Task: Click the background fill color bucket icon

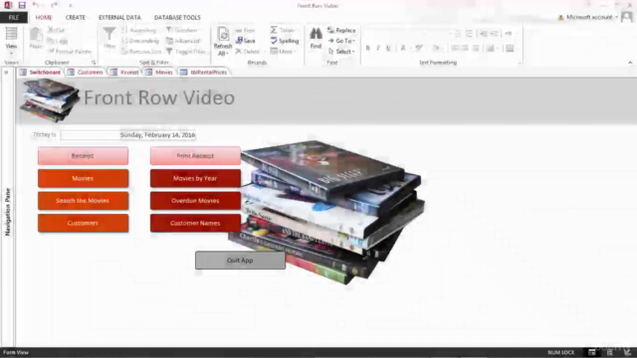Action: point(436,49)
